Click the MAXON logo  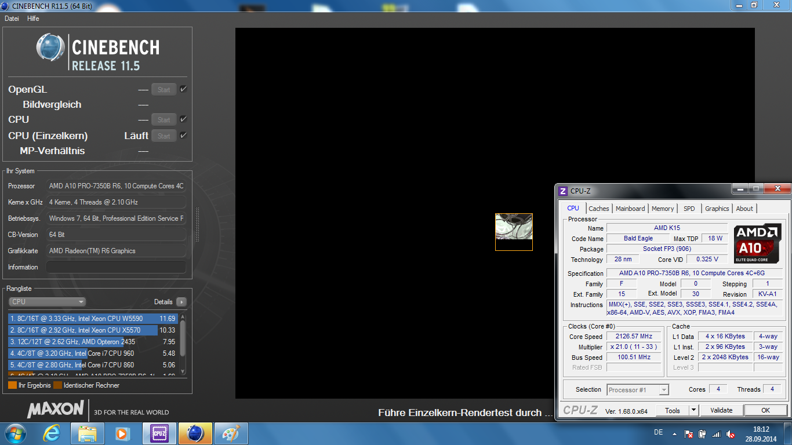click(56, 409)
